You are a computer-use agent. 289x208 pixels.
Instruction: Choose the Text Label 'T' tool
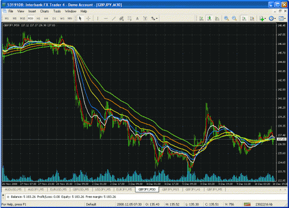[x=145, y=18]
